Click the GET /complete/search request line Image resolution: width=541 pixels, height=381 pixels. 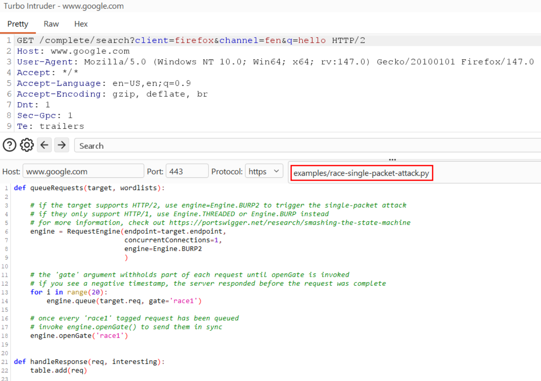[191, 40]
